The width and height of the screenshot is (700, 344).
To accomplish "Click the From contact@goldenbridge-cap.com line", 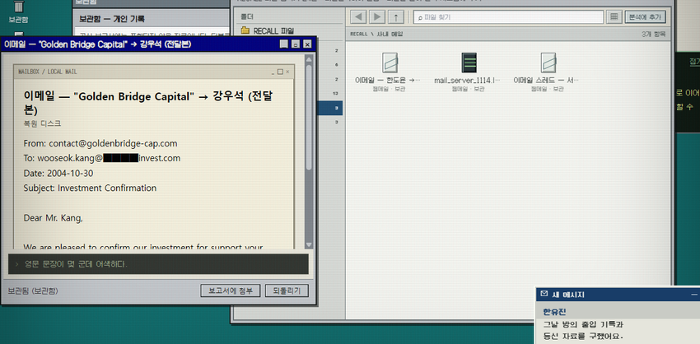I will (x=100, y=144).
